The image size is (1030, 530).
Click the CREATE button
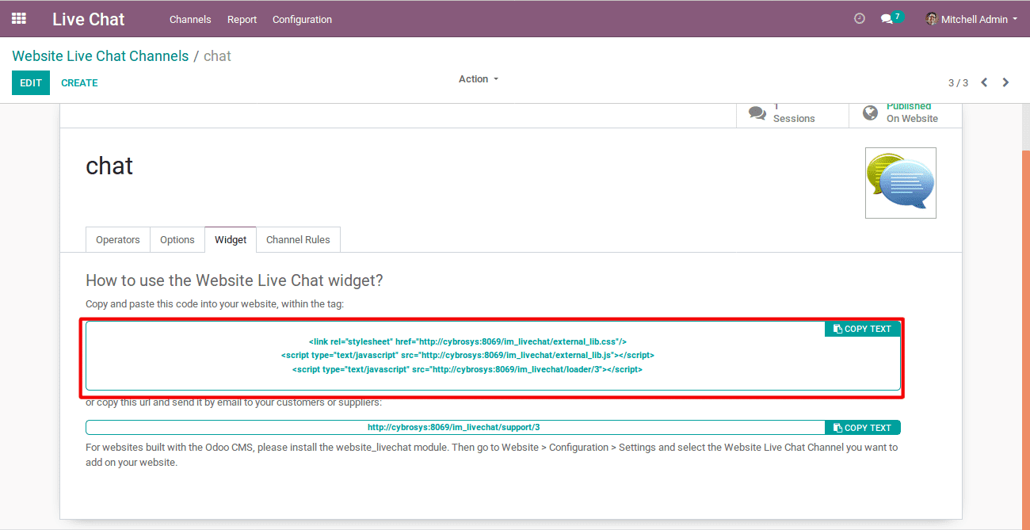pyautogui.click(x=79, y=82)
